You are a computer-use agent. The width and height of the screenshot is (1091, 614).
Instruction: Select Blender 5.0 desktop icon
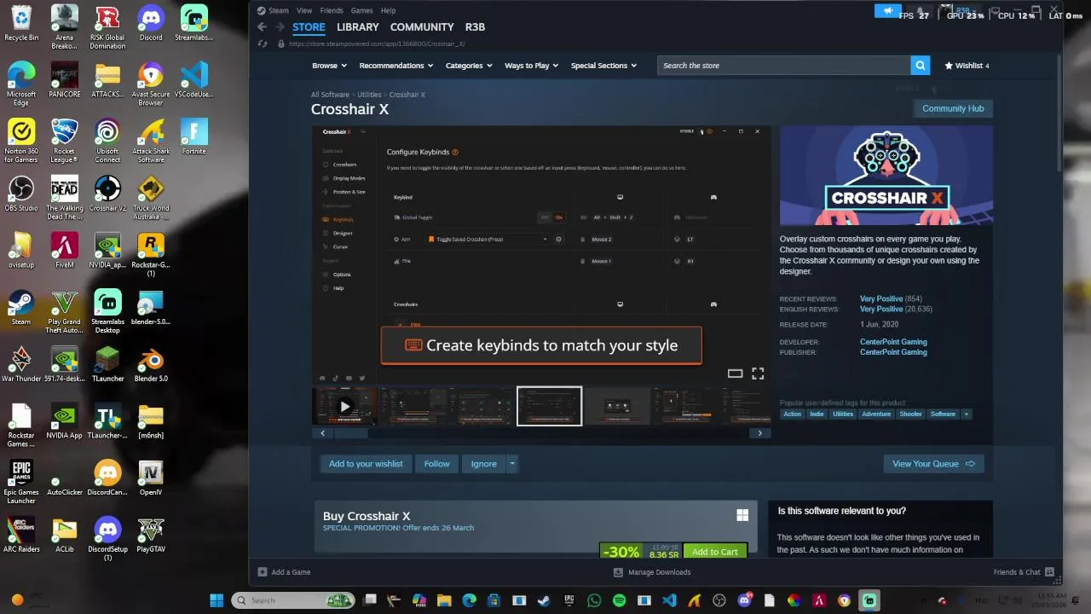coord(151,364)
